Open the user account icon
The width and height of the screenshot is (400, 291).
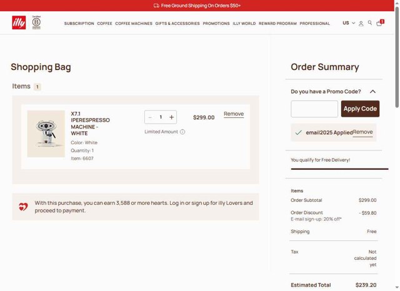pos(361,24)
